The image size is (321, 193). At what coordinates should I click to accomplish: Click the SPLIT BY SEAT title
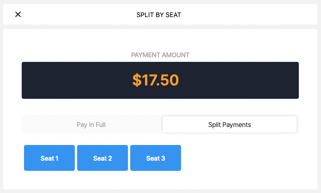[x=159, y=15]
